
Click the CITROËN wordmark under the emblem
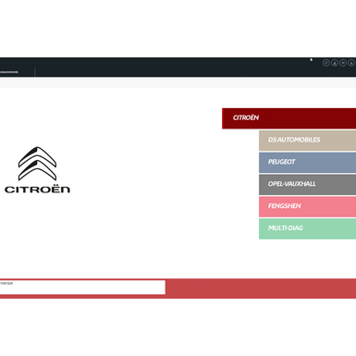pyautogui.click(x=37, y=190)
